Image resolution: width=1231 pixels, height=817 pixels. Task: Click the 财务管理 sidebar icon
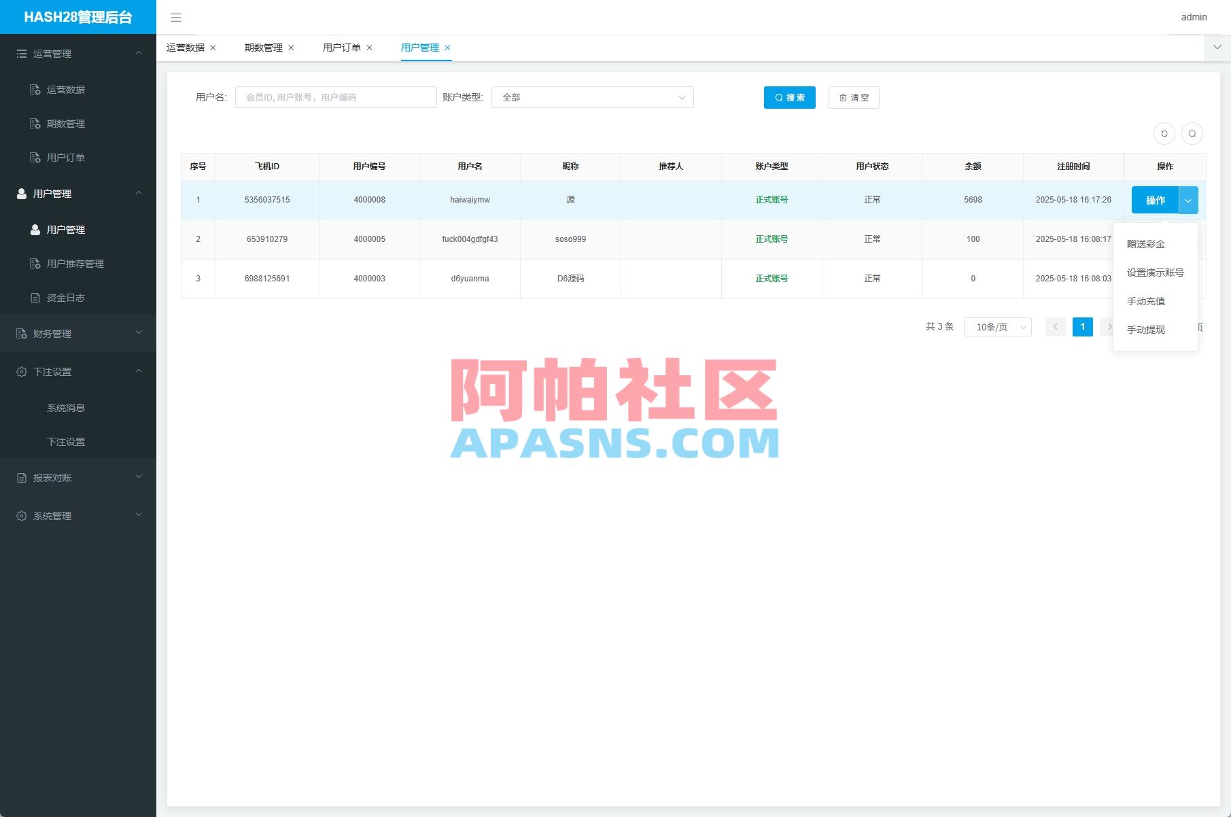(x=20, y=333)
